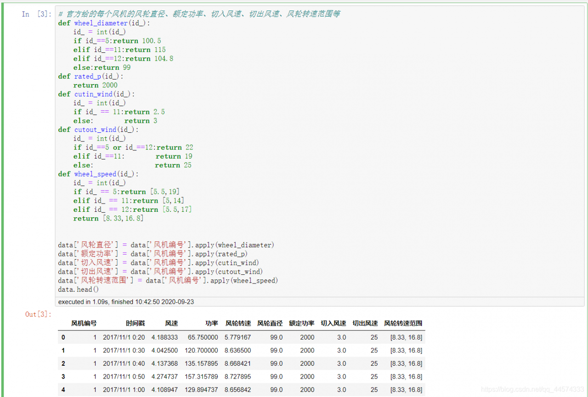This screenshot has width=588, height=397.
Task: Click the timestamp cell '2017/11/1 0:20'
Action: click(124, 337)
